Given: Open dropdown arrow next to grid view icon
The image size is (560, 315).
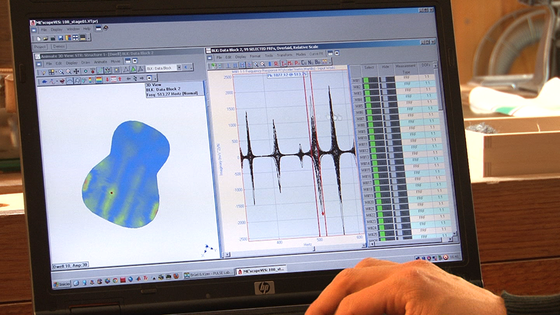Looking at the screenshot, I should coord(56,72).
